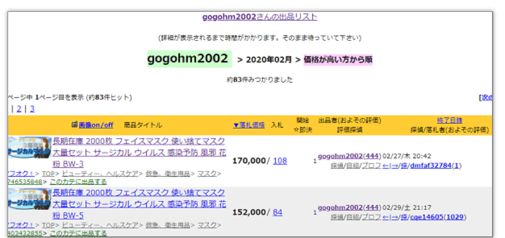Click the pink-highlighted 価格が高い方から順 label
The width and height of the screenshot is (505, 238).
[338, 60]
